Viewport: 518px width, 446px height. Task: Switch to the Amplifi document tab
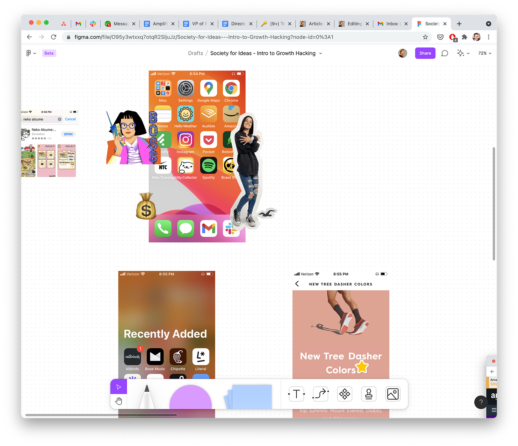(159, 24)
